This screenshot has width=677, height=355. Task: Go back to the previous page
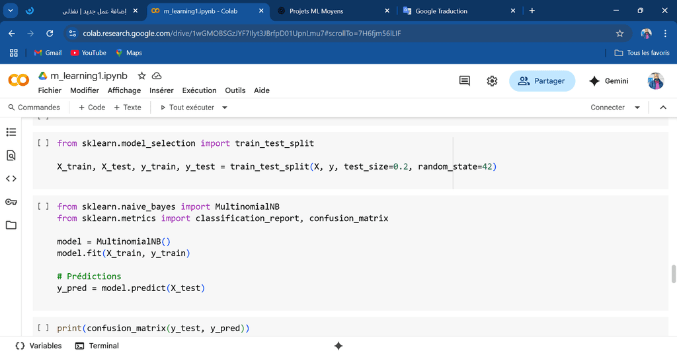(12, 34)
